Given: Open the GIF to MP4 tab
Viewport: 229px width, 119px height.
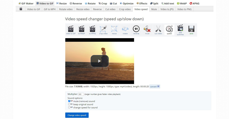Looking at the screenshot, I should 50,9.
